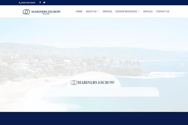This screenshot has height=125, width=188.
Task: Open the Articles page
Action: 148,12
